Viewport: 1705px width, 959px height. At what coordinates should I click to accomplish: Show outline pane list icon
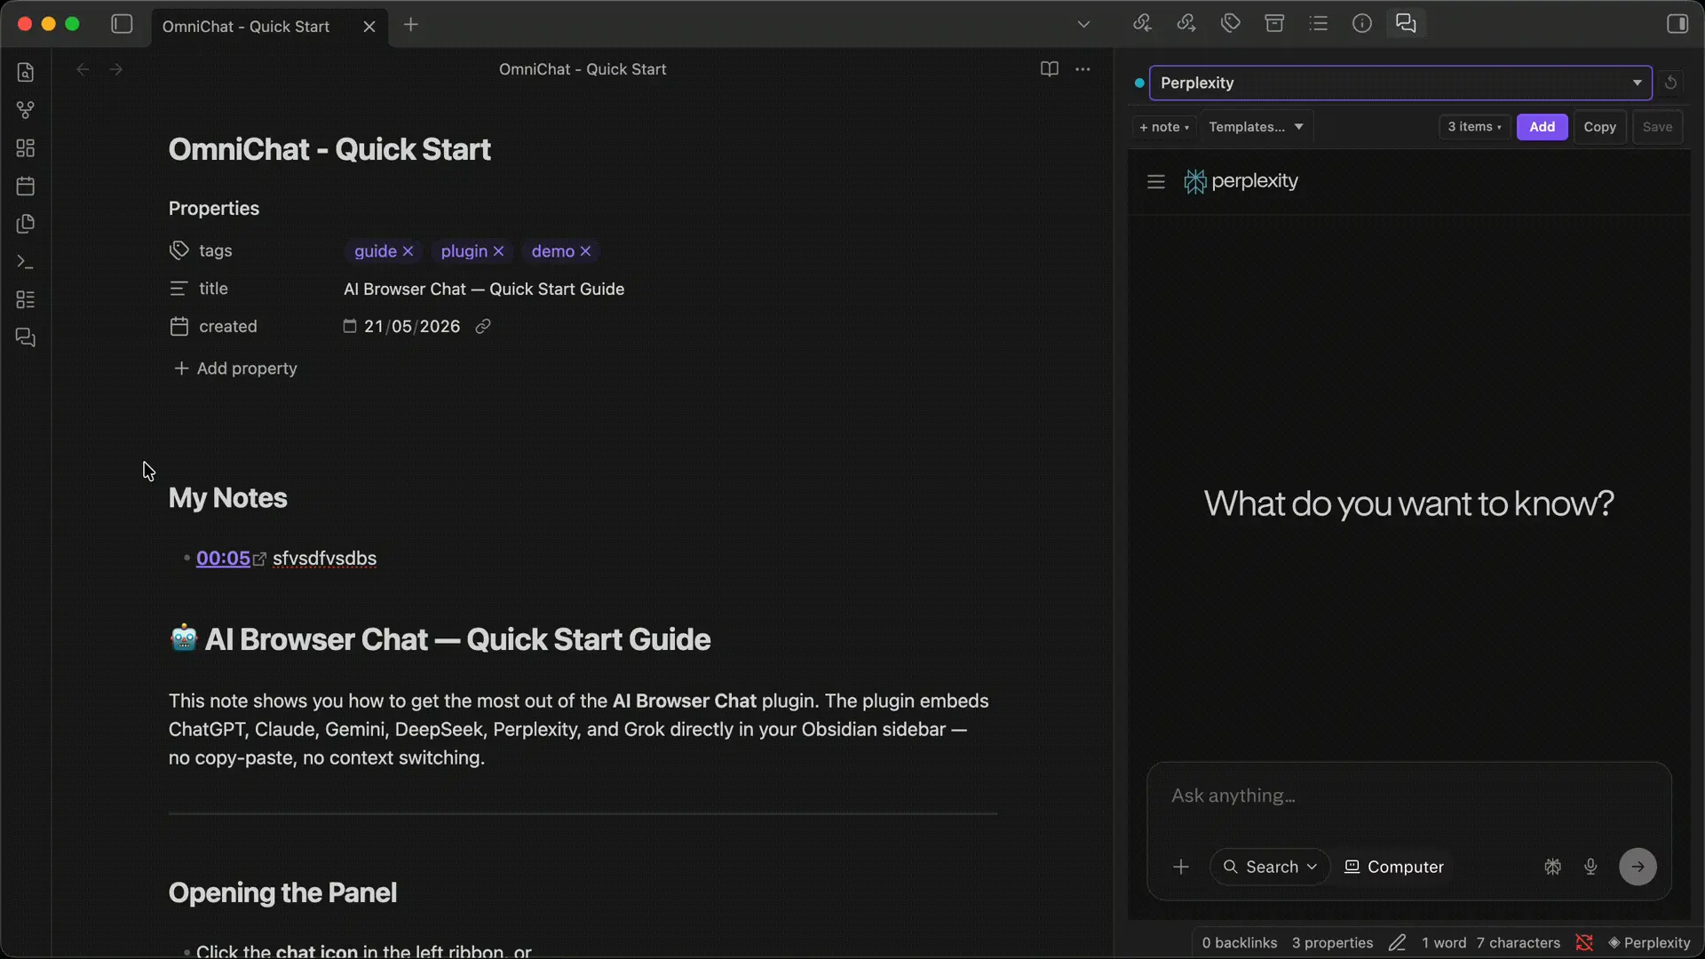(1319, 24)
